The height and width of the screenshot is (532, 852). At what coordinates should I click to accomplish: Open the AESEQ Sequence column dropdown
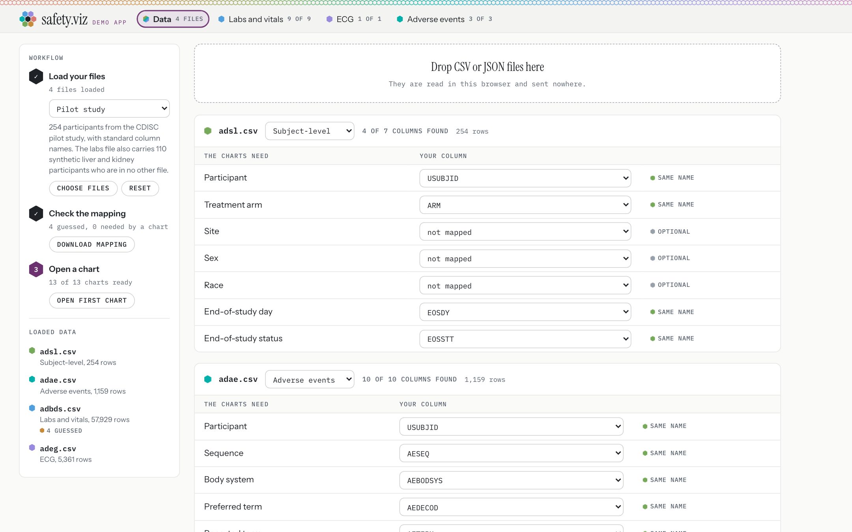(x=511, y=453)
